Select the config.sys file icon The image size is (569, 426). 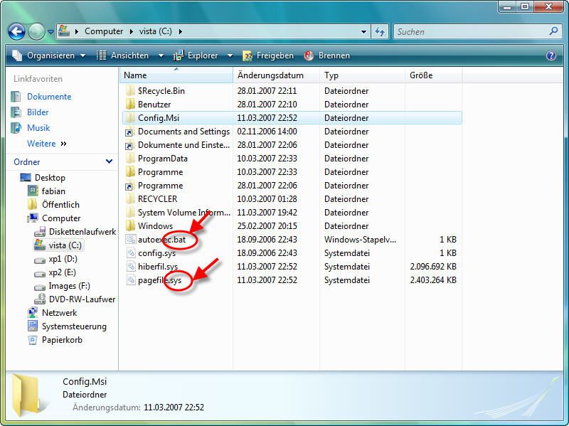[130, 253]
